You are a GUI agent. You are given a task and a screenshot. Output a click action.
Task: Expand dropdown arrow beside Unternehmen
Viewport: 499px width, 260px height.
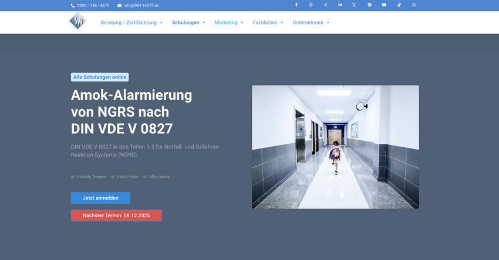pos(328,22)
